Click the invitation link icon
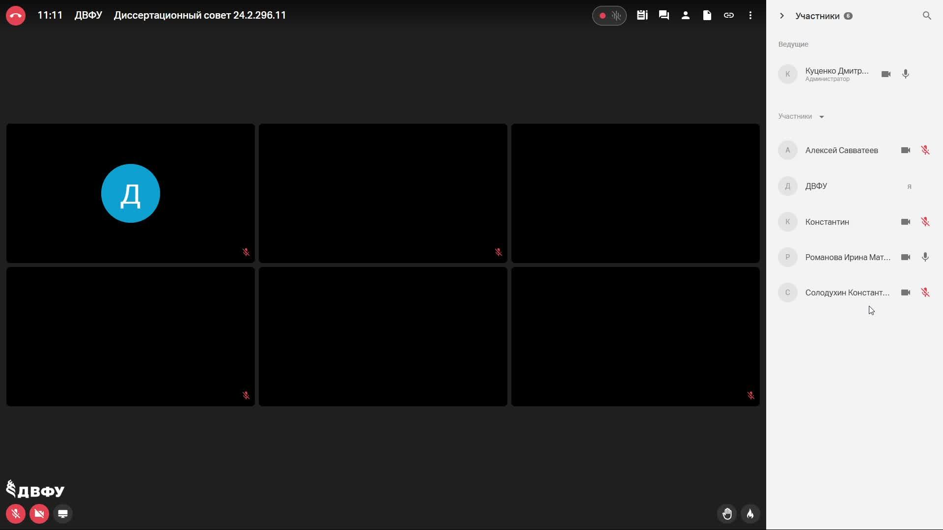Screen dimensions: 943x530 729,15
